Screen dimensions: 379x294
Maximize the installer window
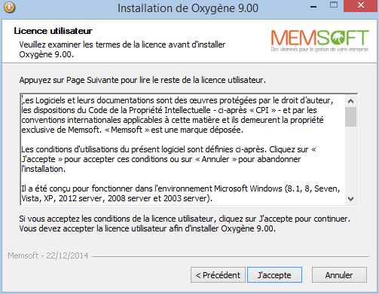[334, 5]
